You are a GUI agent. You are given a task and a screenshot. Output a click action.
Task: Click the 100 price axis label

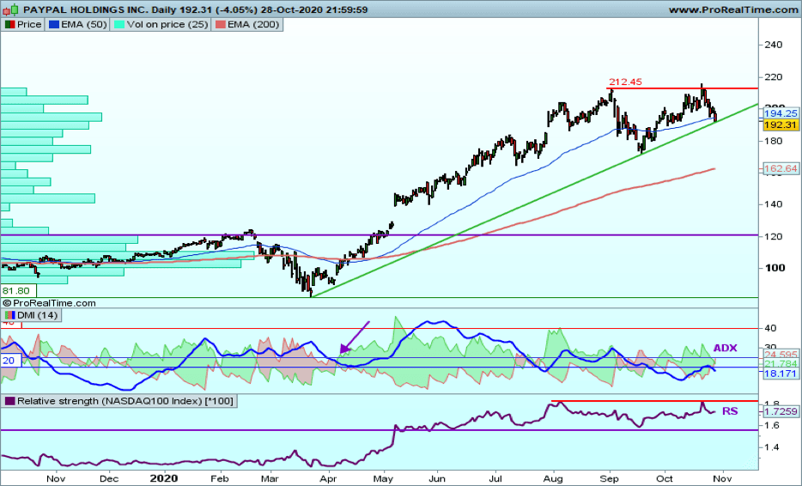point(775,268)
